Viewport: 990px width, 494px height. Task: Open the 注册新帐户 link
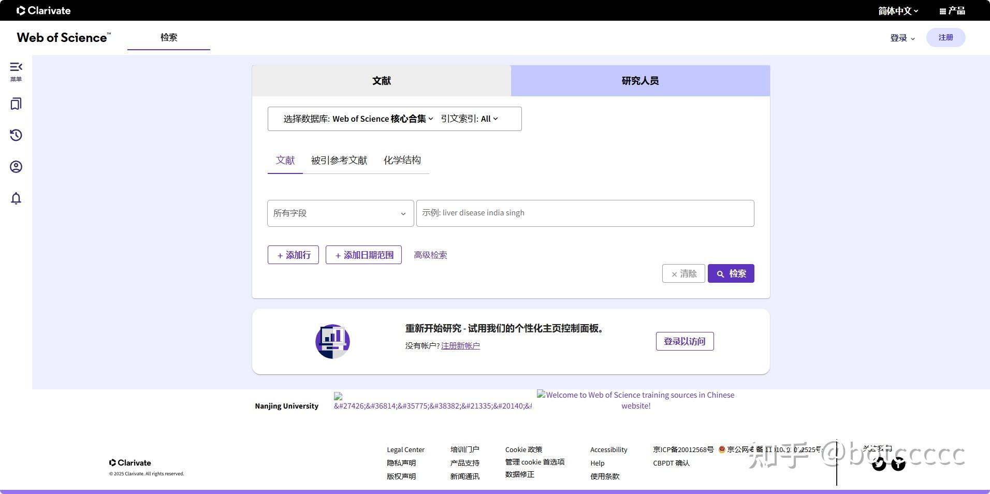[x=460, y=345]
